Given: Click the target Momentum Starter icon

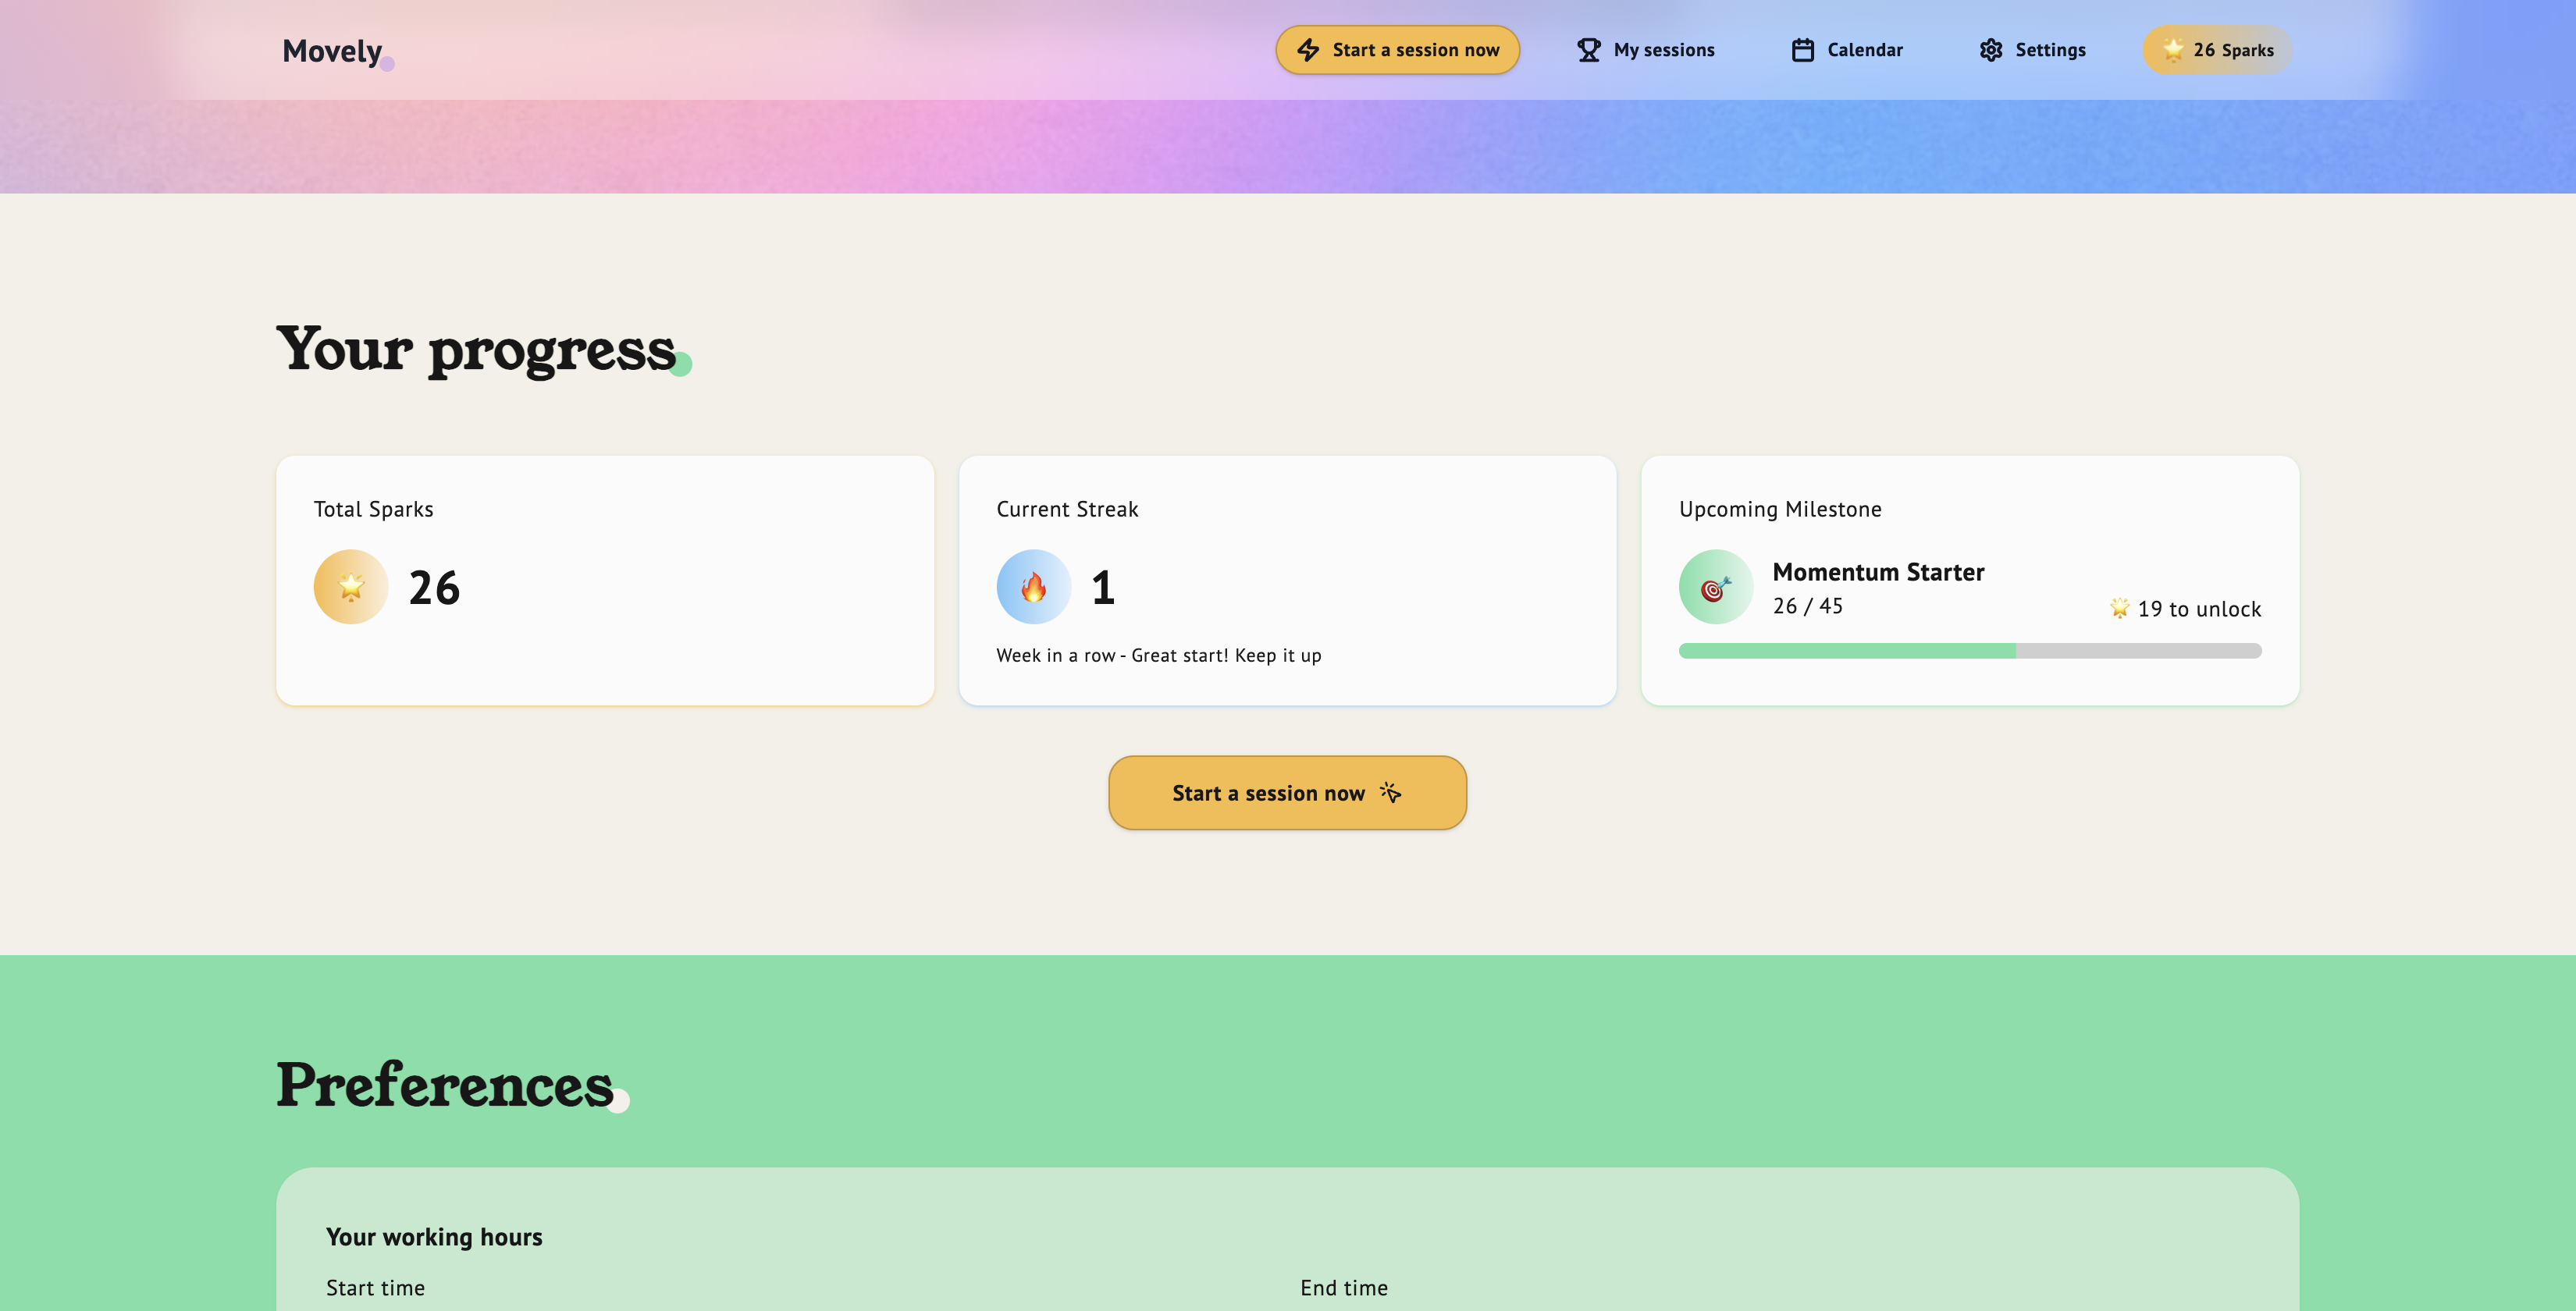Looking at the screenshot, I should coord(1715,587).
